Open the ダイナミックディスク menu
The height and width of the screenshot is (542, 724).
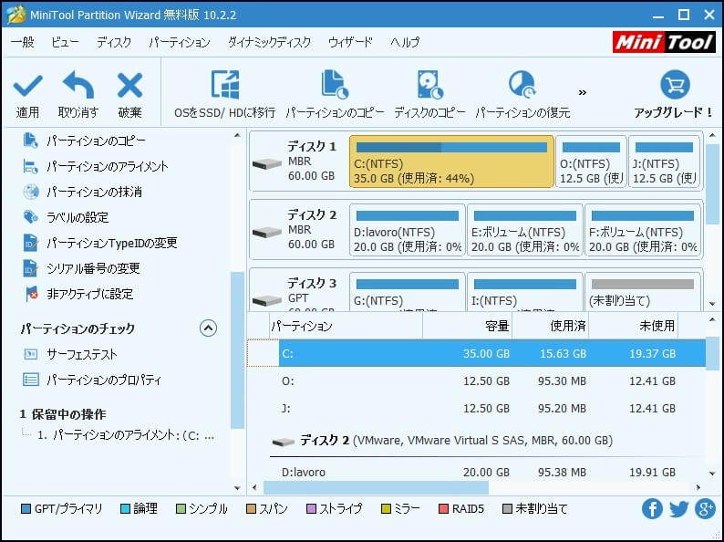coord(269,43)
